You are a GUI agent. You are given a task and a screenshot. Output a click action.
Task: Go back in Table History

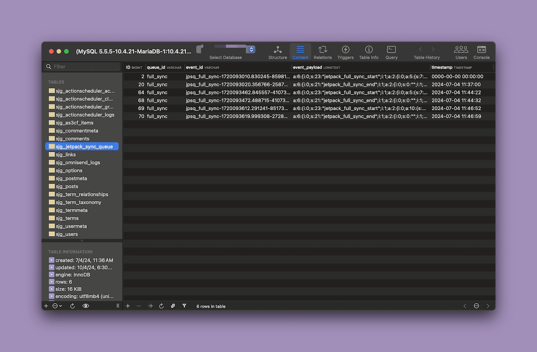(420, 49)
